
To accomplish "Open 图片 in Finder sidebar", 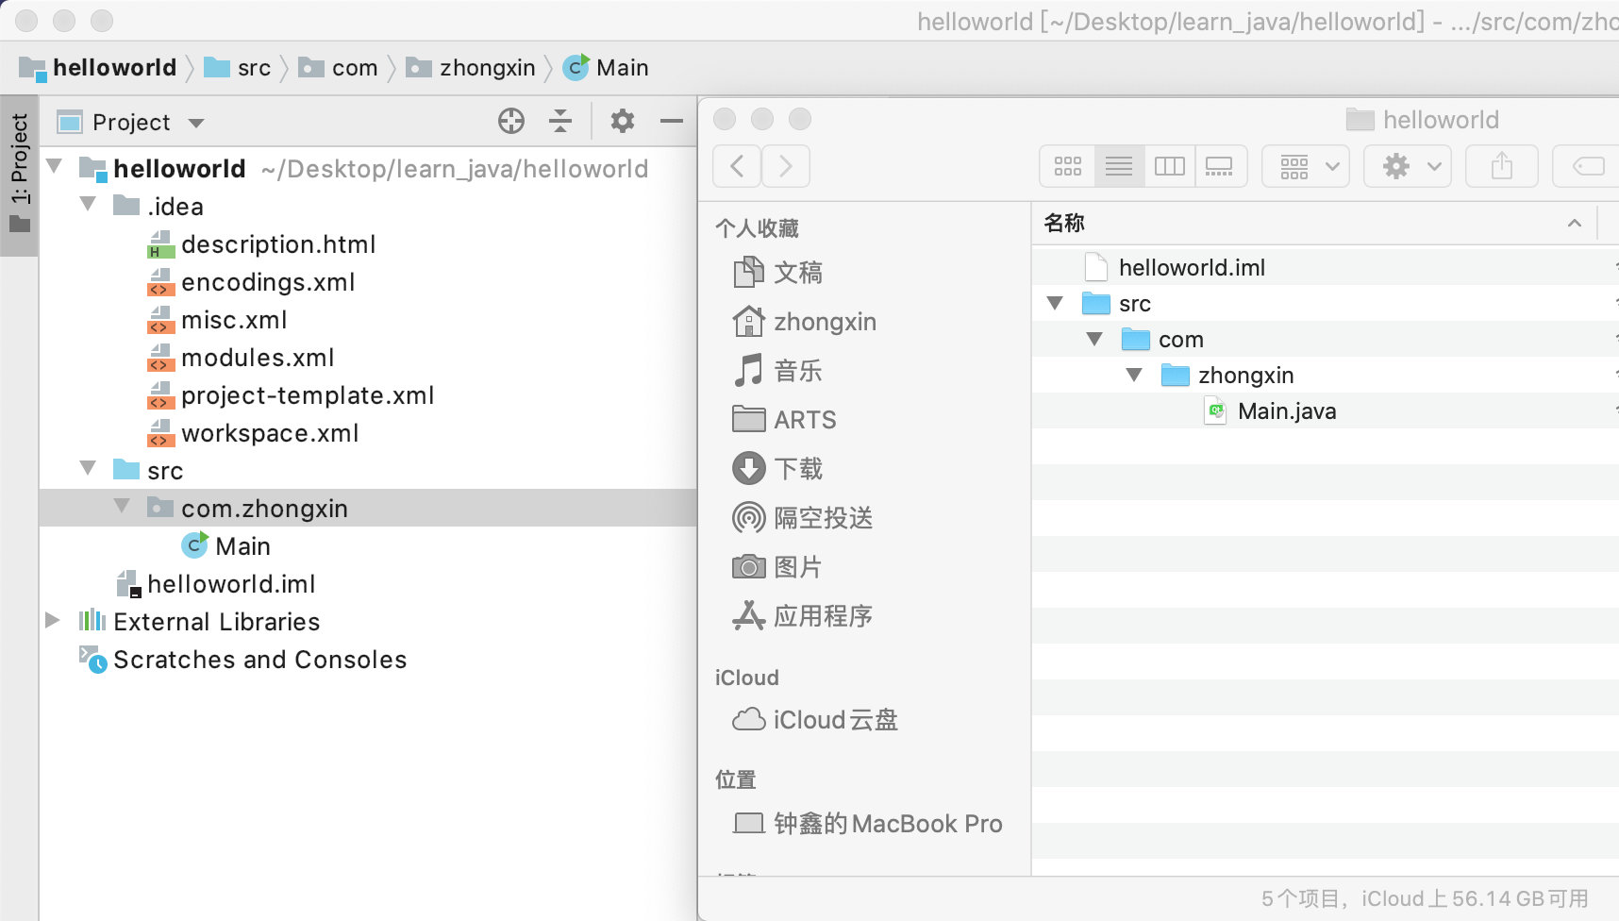I will tap(778, 567).
